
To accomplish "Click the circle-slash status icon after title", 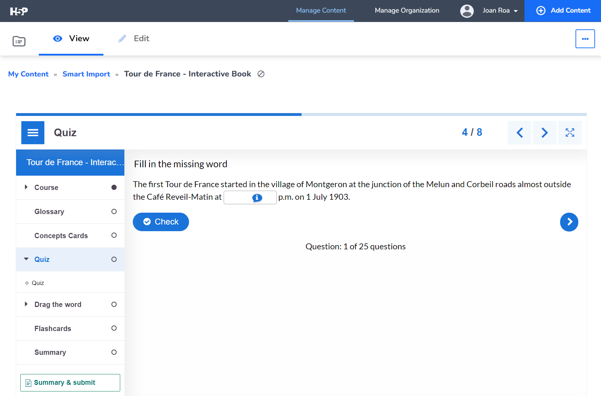I will pyautogui.click(x=261, y=74).
